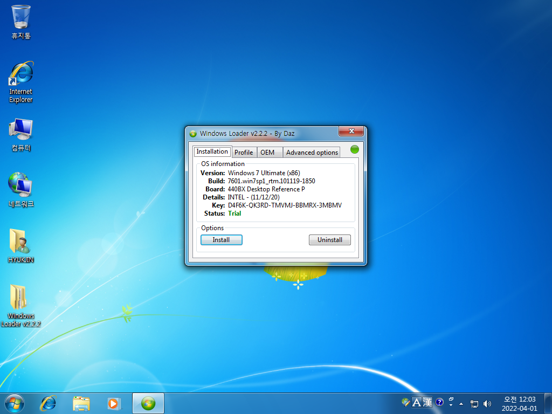The height and width of the screenshot is (414, 552).
Task: Open Windows Explorer from the taskbar
Action: point(81,403)
